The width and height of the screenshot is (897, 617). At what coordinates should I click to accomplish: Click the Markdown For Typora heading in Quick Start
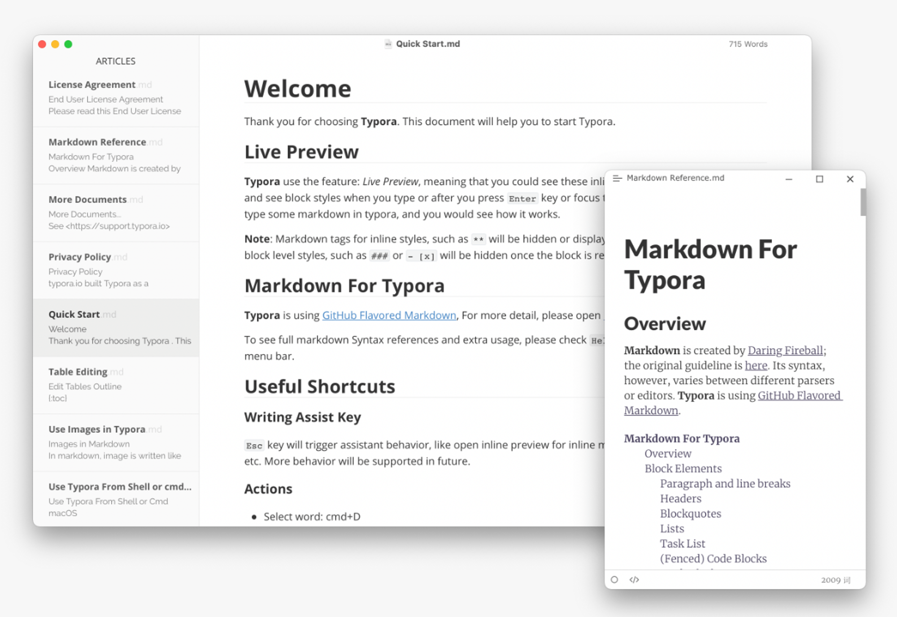point(344,286)
